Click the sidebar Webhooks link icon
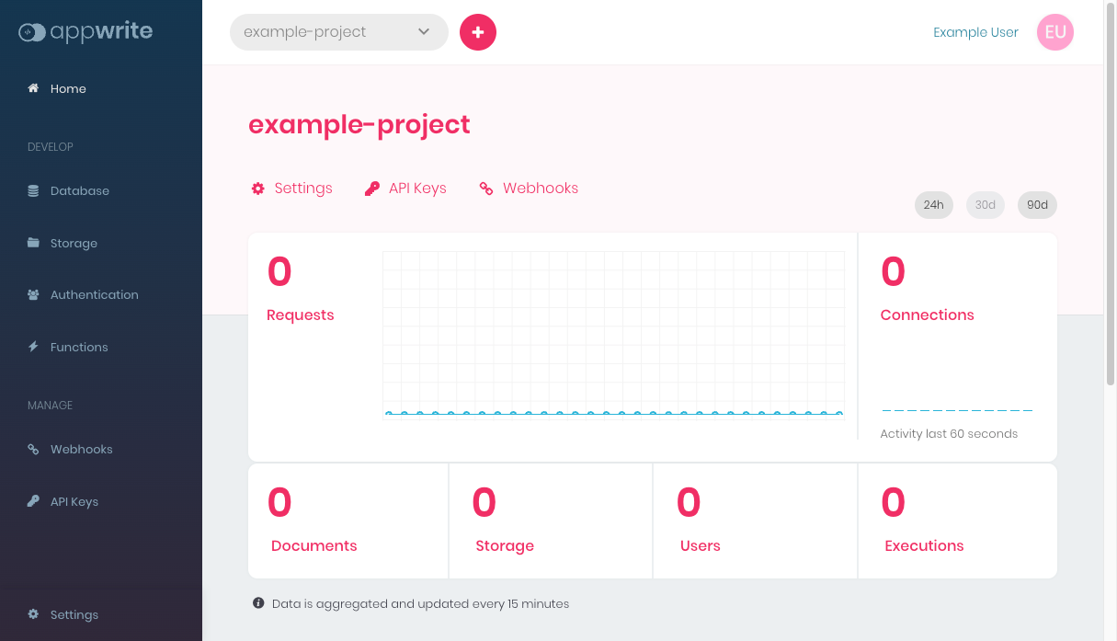The image size is (1117, 641). point(33,450)
